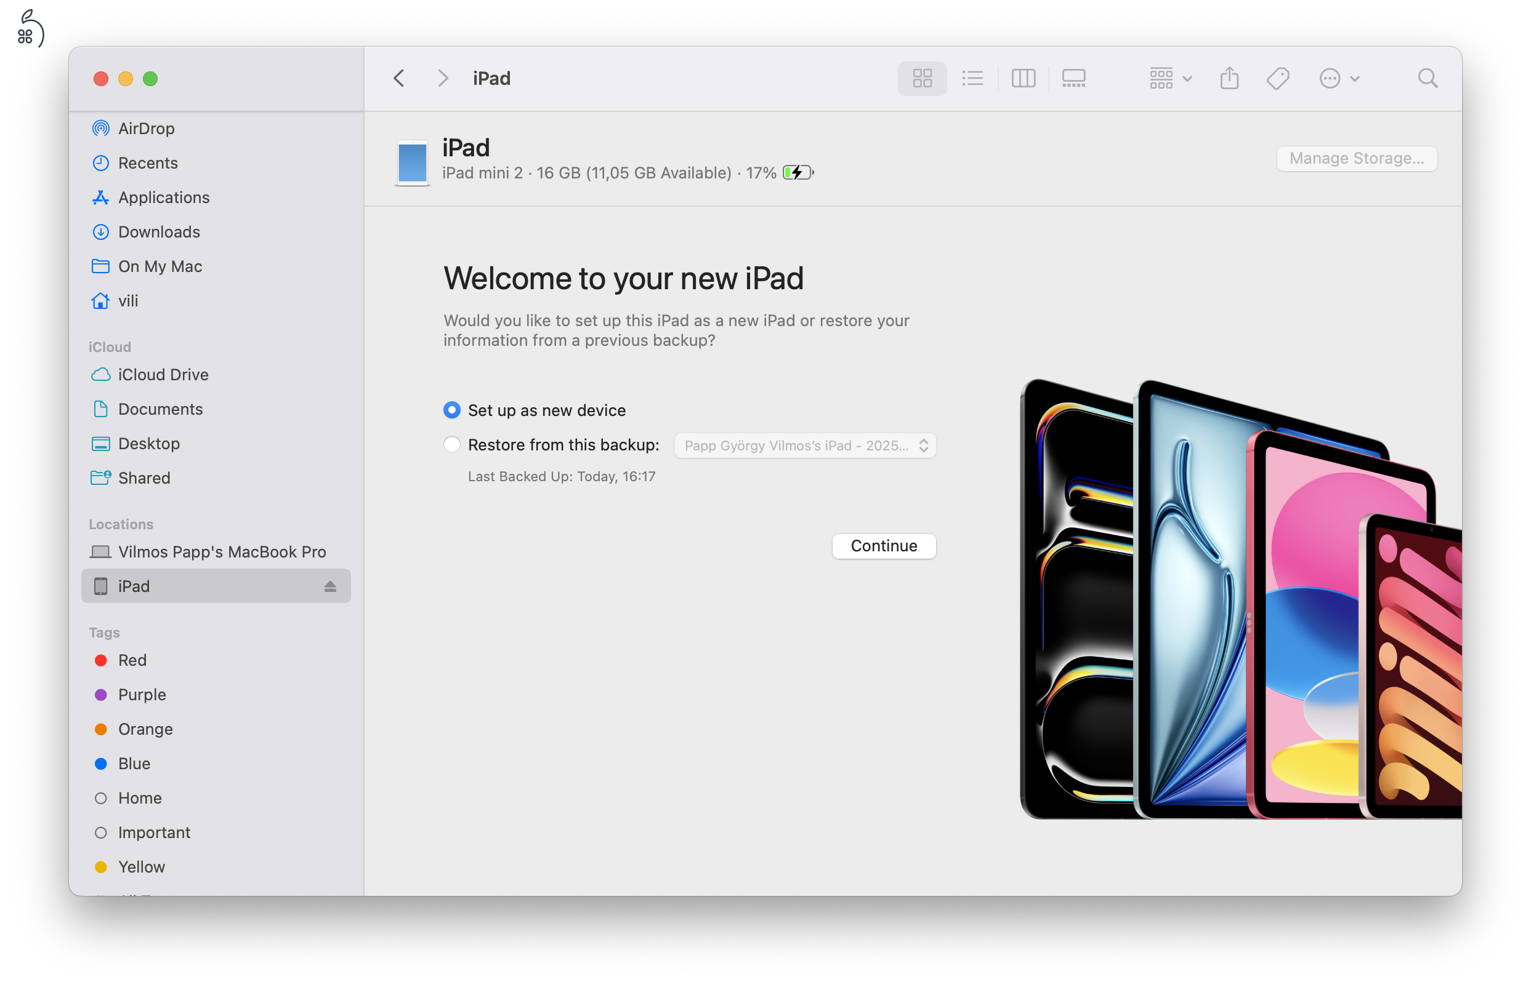Open Desktop in the sidebar
The width and height of the screenshot is (1531, 987).
coord(216,444)
